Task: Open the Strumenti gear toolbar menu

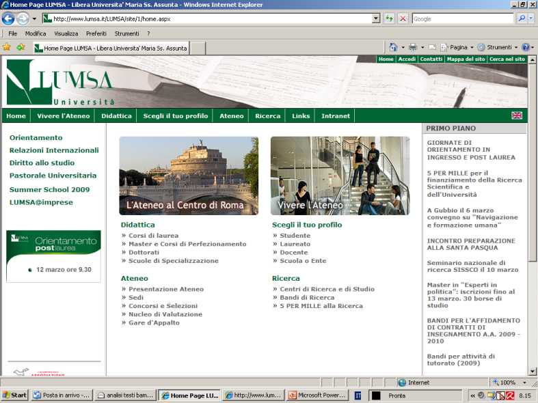Action: click(497, 47)
